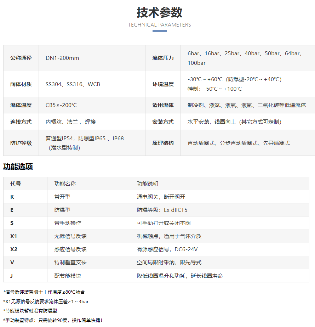
Task: Select the 带手动操作 function name
Action: [68, 223]
